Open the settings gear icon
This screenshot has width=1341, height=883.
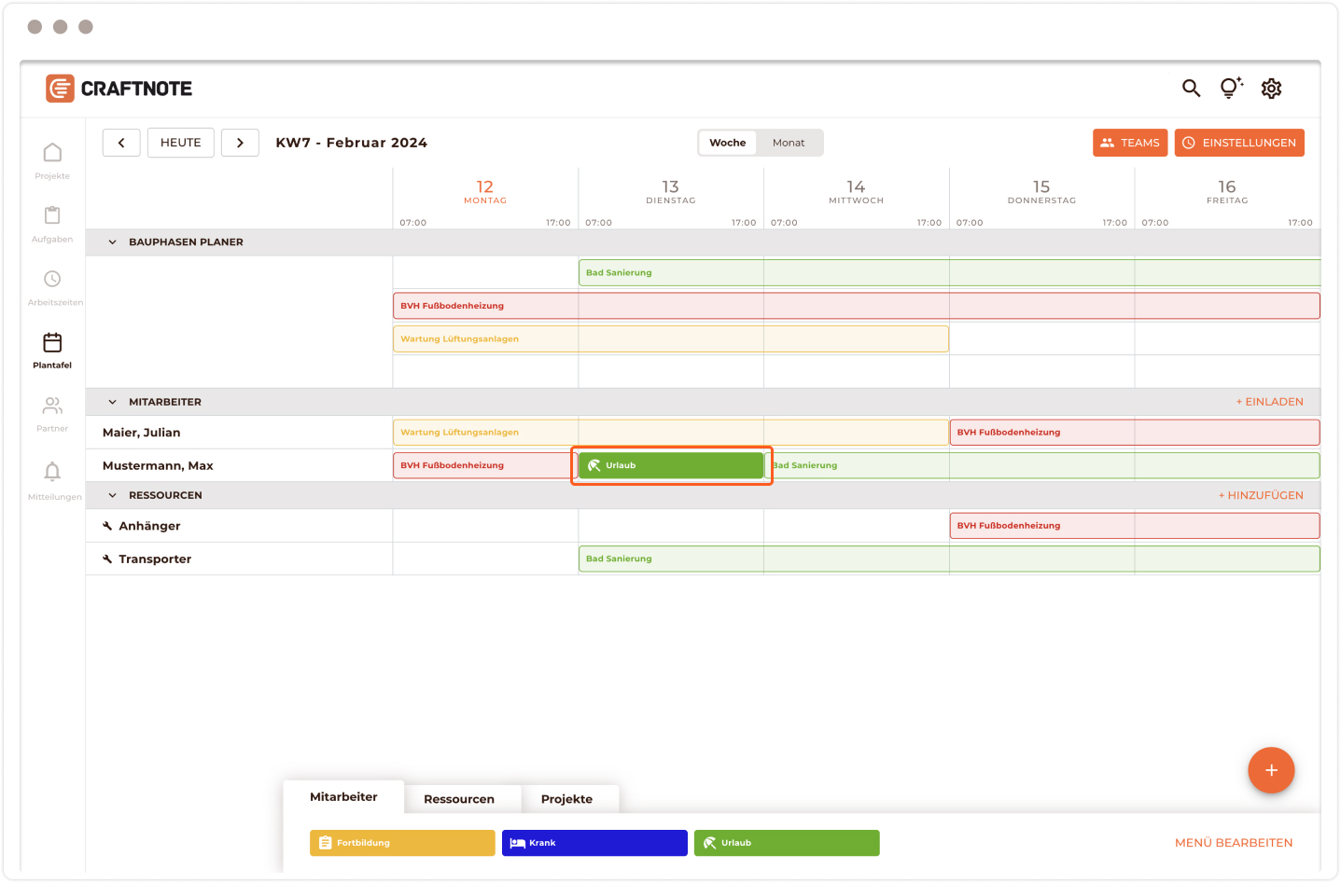click(x=1271, y=89)
